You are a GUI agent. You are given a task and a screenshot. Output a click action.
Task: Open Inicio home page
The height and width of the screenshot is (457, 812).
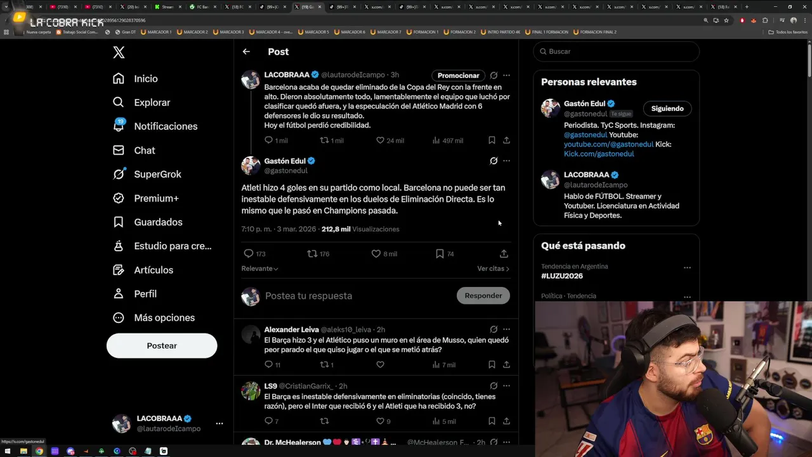tap(135, 79)
